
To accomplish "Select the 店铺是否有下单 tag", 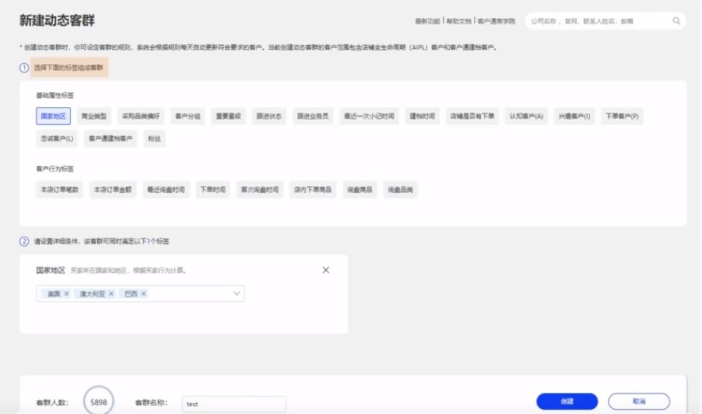I will point(473,116).
